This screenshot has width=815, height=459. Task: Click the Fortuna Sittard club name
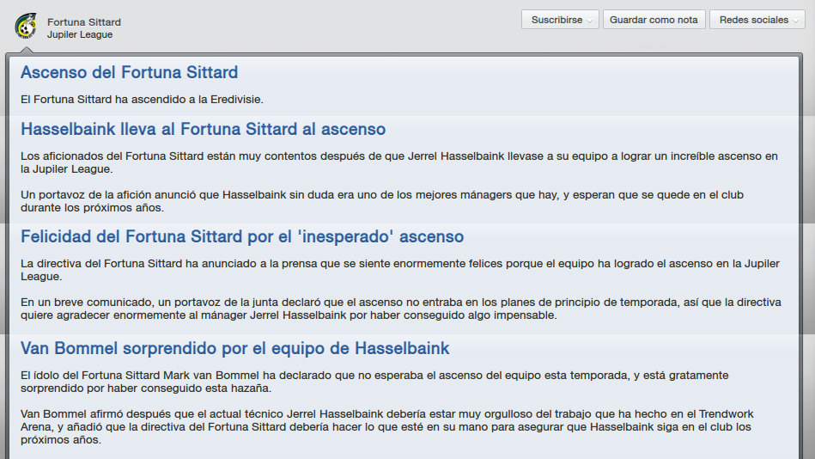(84, 21)
